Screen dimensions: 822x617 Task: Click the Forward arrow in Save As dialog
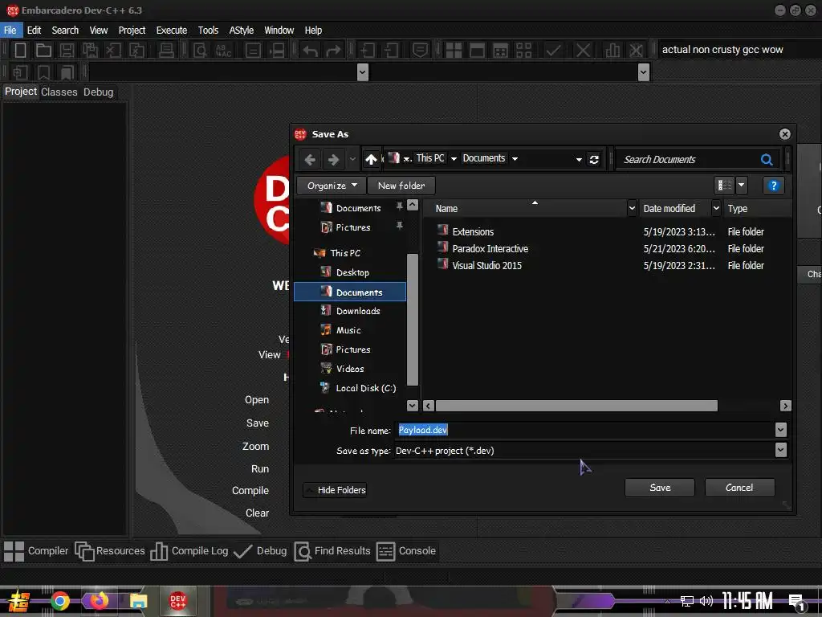333,160
